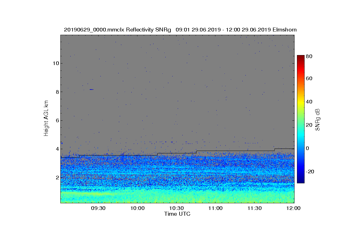Click the colorbar value 40
The image size is (364, 242).
pyautogui.click(x=309, y=102)
